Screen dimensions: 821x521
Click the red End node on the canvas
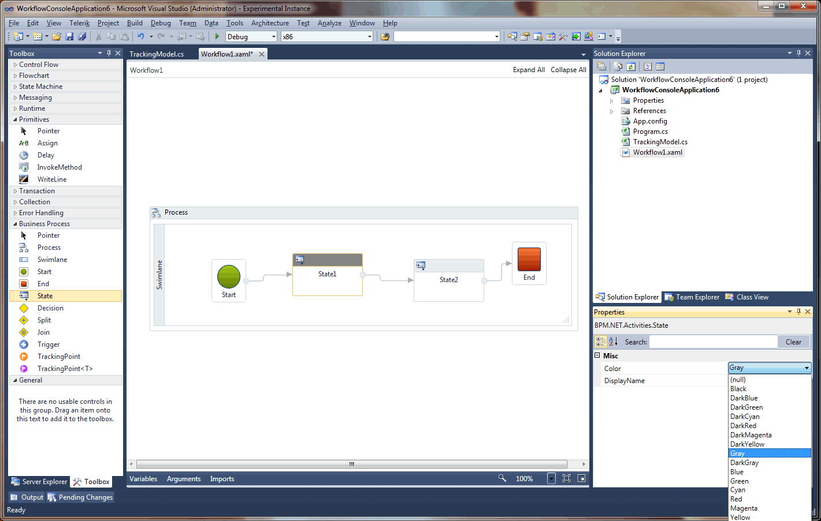(529, 259)
